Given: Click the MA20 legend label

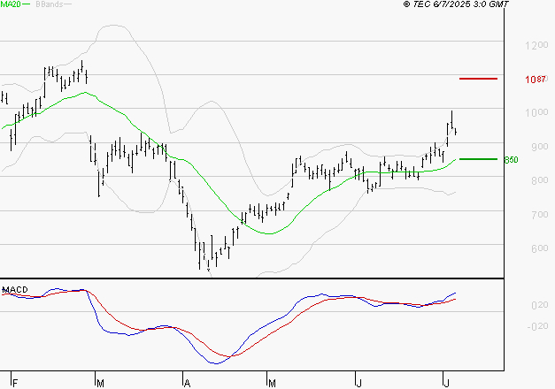Looking at the screenshot, I should pyautogui.click(x=11, y=4).
